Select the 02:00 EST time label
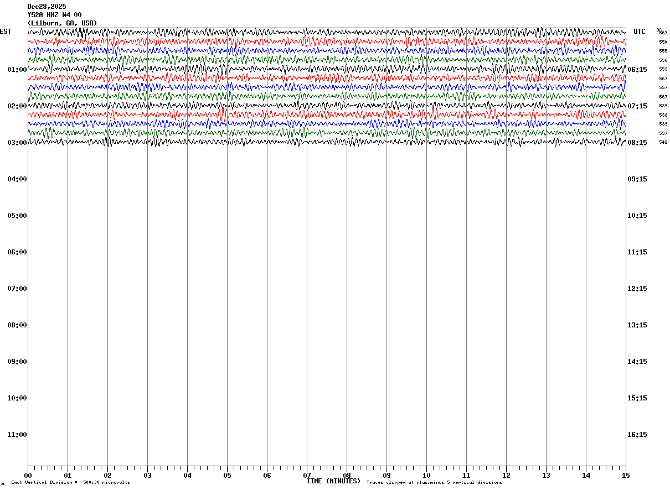 click(x=17, y=106)
